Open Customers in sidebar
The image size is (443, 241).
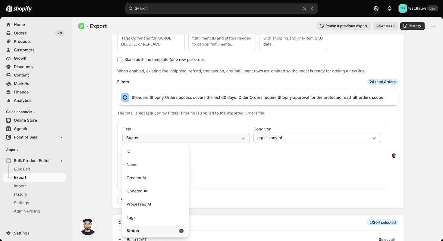(24, 50)
